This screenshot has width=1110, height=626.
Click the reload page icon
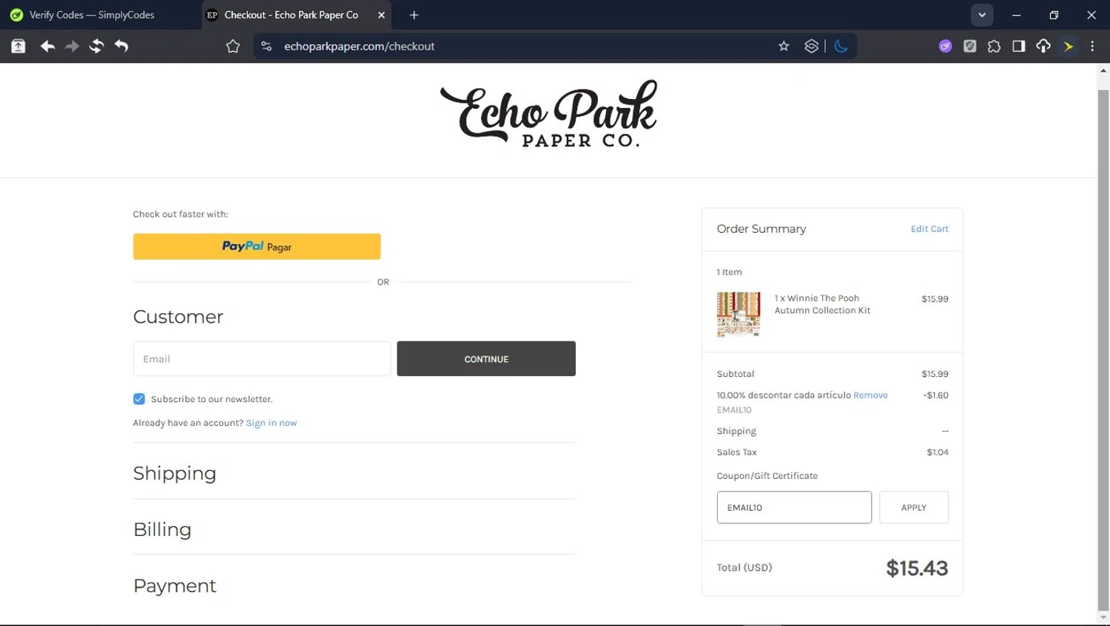coord(96,47)
